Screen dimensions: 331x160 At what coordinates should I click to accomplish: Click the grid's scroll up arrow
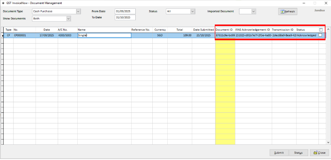click(328, 29)
